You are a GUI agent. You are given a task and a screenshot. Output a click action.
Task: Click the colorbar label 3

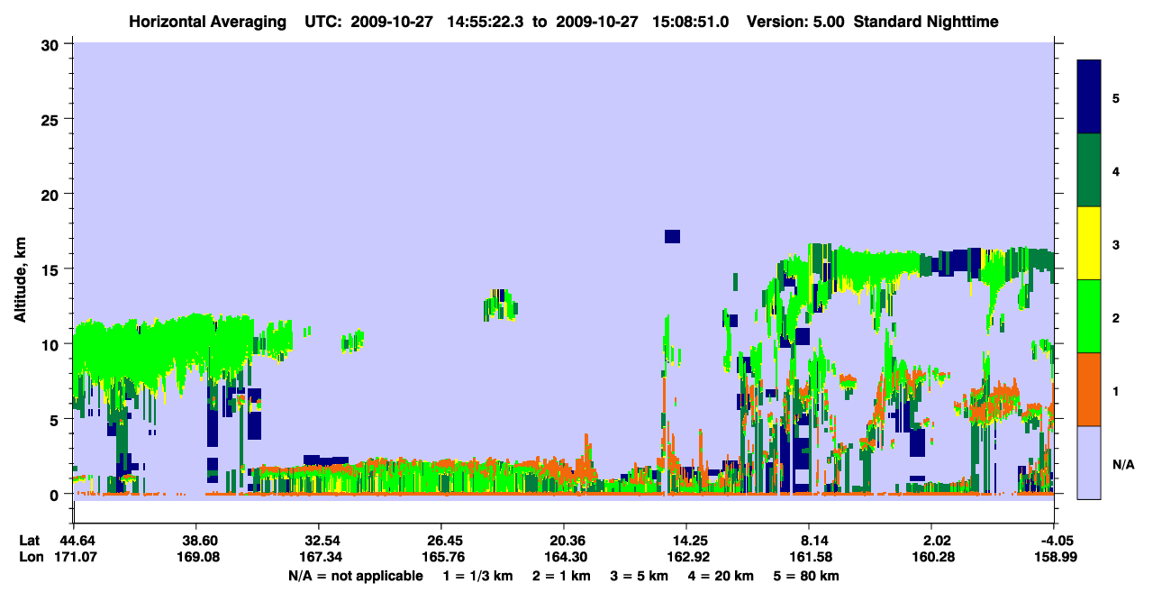tap(1116, 243)
